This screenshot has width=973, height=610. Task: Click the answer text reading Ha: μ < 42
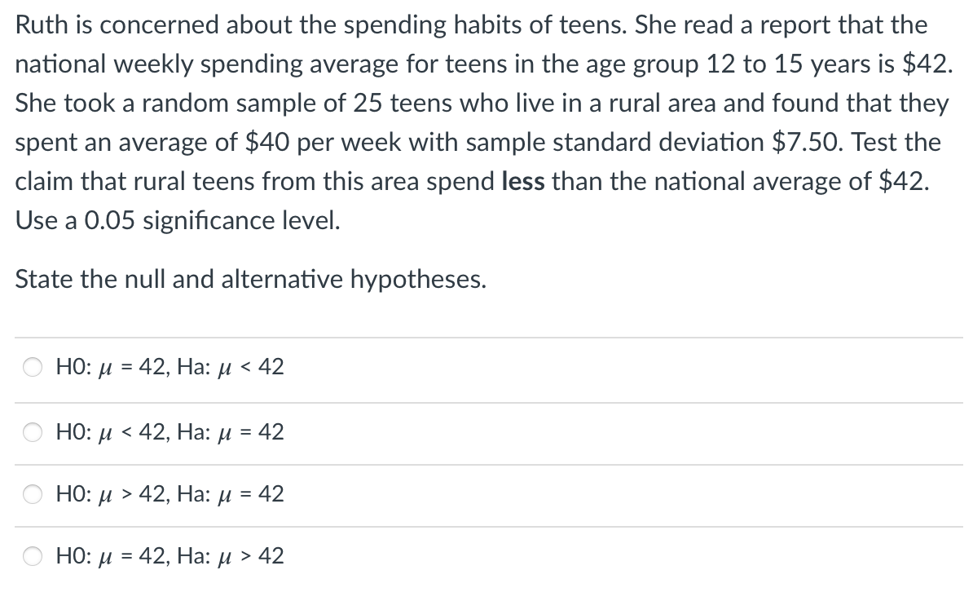point(231,367)
